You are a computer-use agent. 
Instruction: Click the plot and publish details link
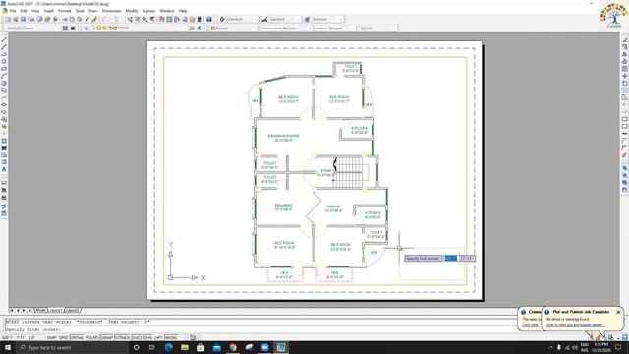coord(575,325)
